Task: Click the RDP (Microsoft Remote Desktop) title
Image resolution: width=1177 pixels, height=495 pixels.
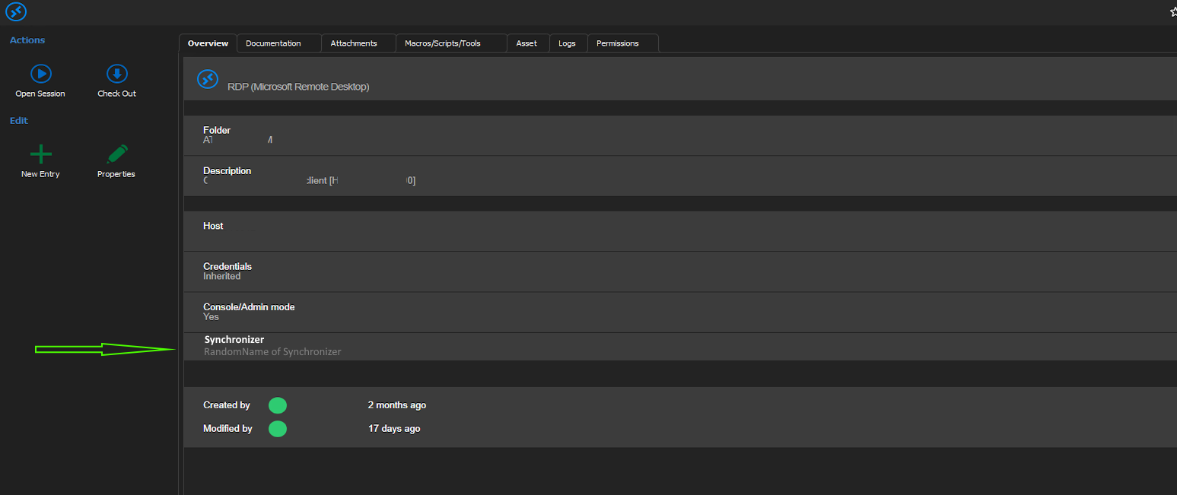Action: tap(298, 87)
